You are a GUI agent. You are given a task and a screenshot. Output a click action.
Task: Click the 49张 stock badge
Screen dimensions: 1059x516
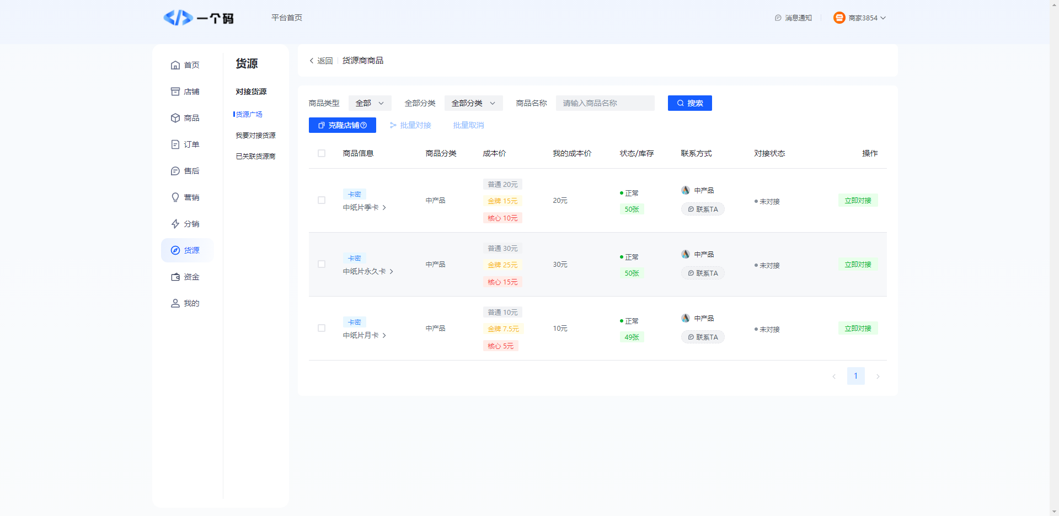click(x=632, y=337)
